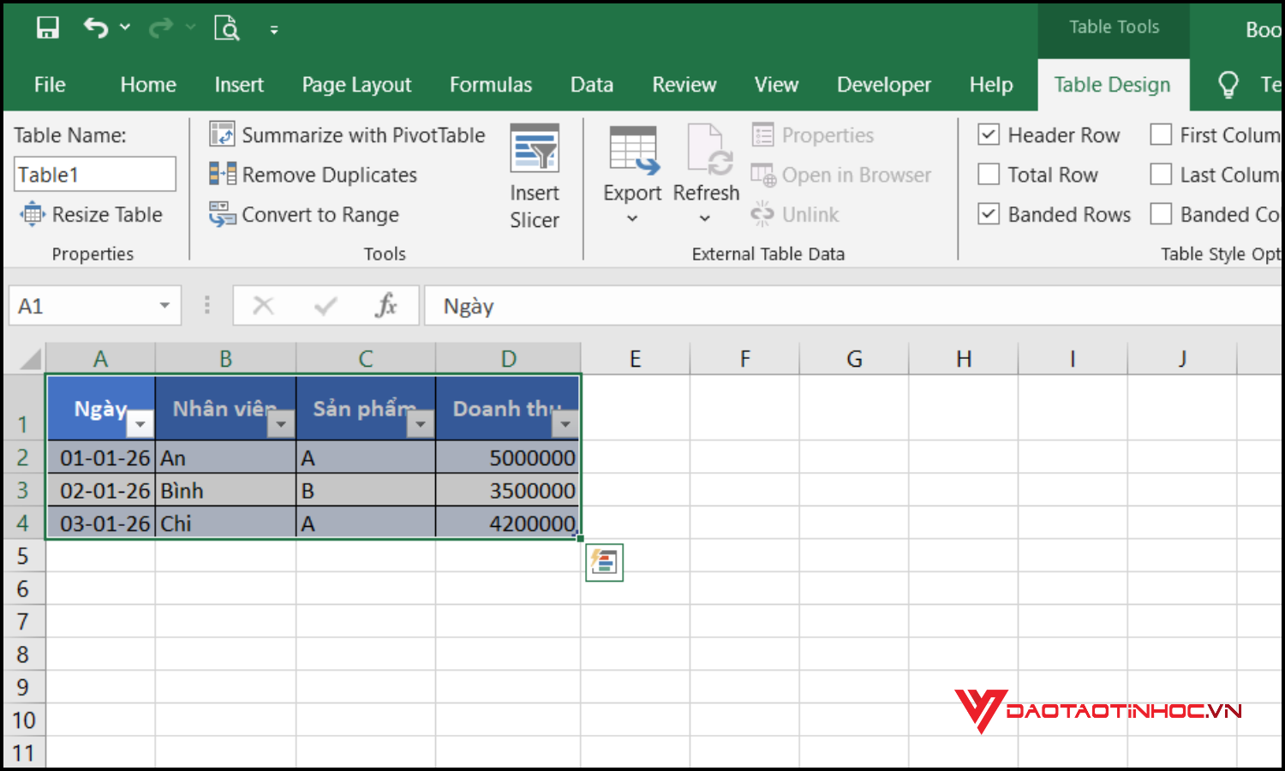Check the First Column option

point(1161,134)
